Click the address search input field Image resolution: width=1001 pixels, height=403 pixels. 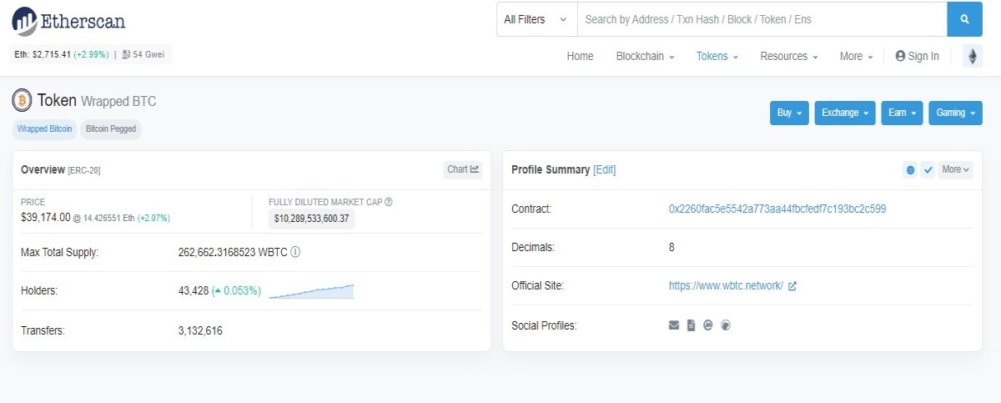click(x=762, y=19)
